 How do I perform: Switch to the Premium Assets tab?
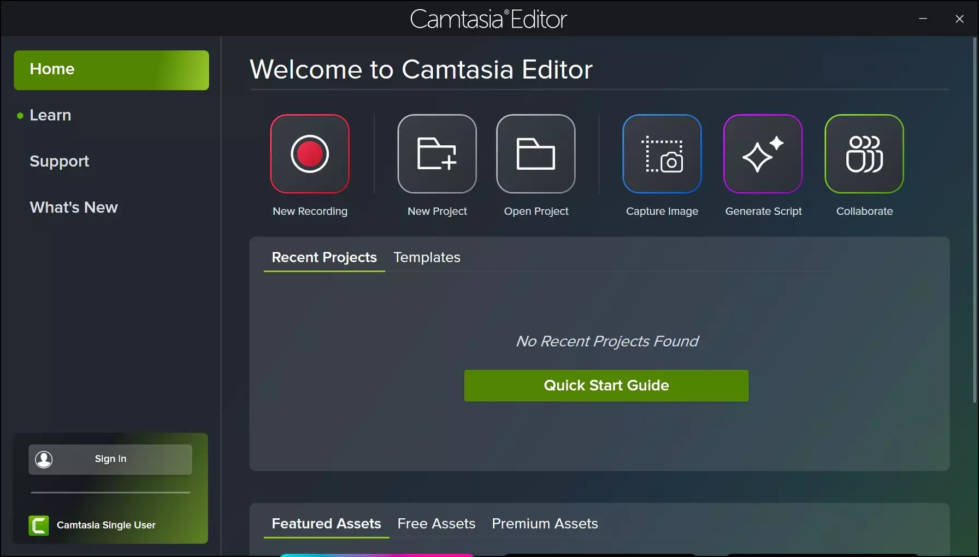pyautogui.click(x=545, y=524)
